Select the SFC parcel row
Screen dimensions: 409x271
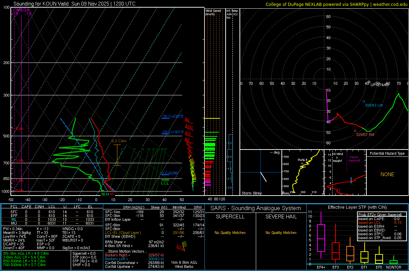pos(52,212)
